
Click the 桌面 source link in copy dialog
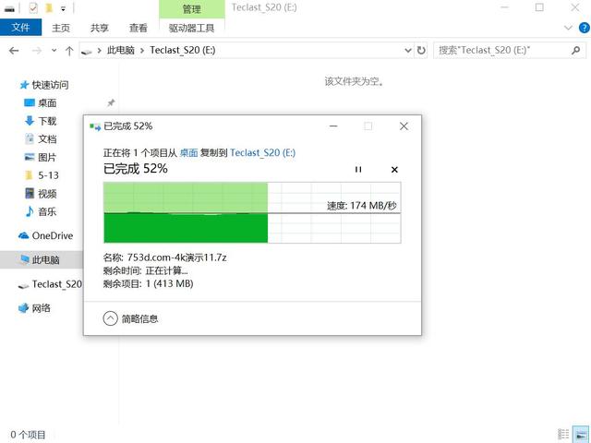188,152
